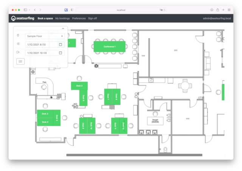Click the Bitwarden extension icon
Viewport: 242px width, 171px height.
click(66, 10)
